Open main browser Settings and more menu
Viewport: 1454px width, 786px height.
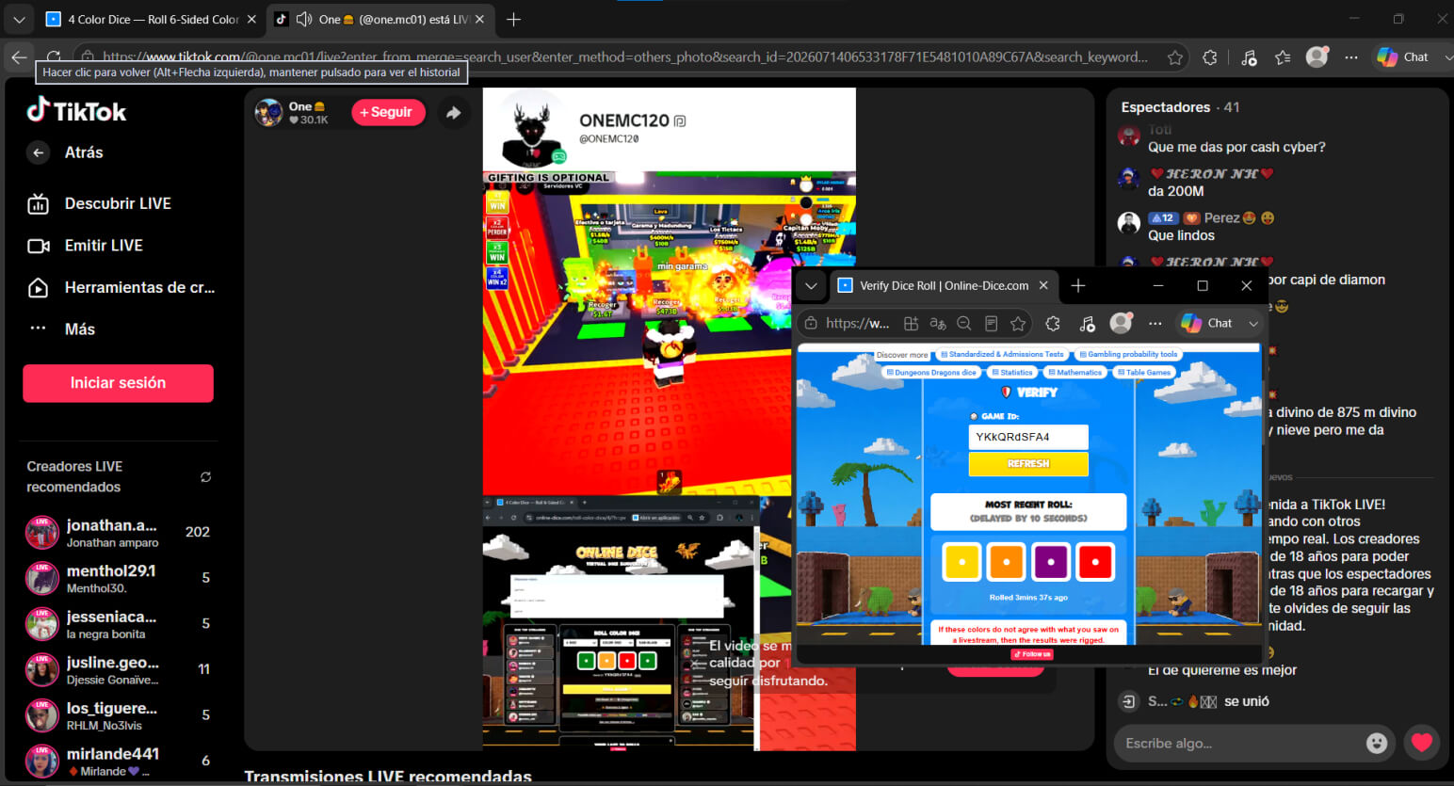click(x=1351, y=57)
